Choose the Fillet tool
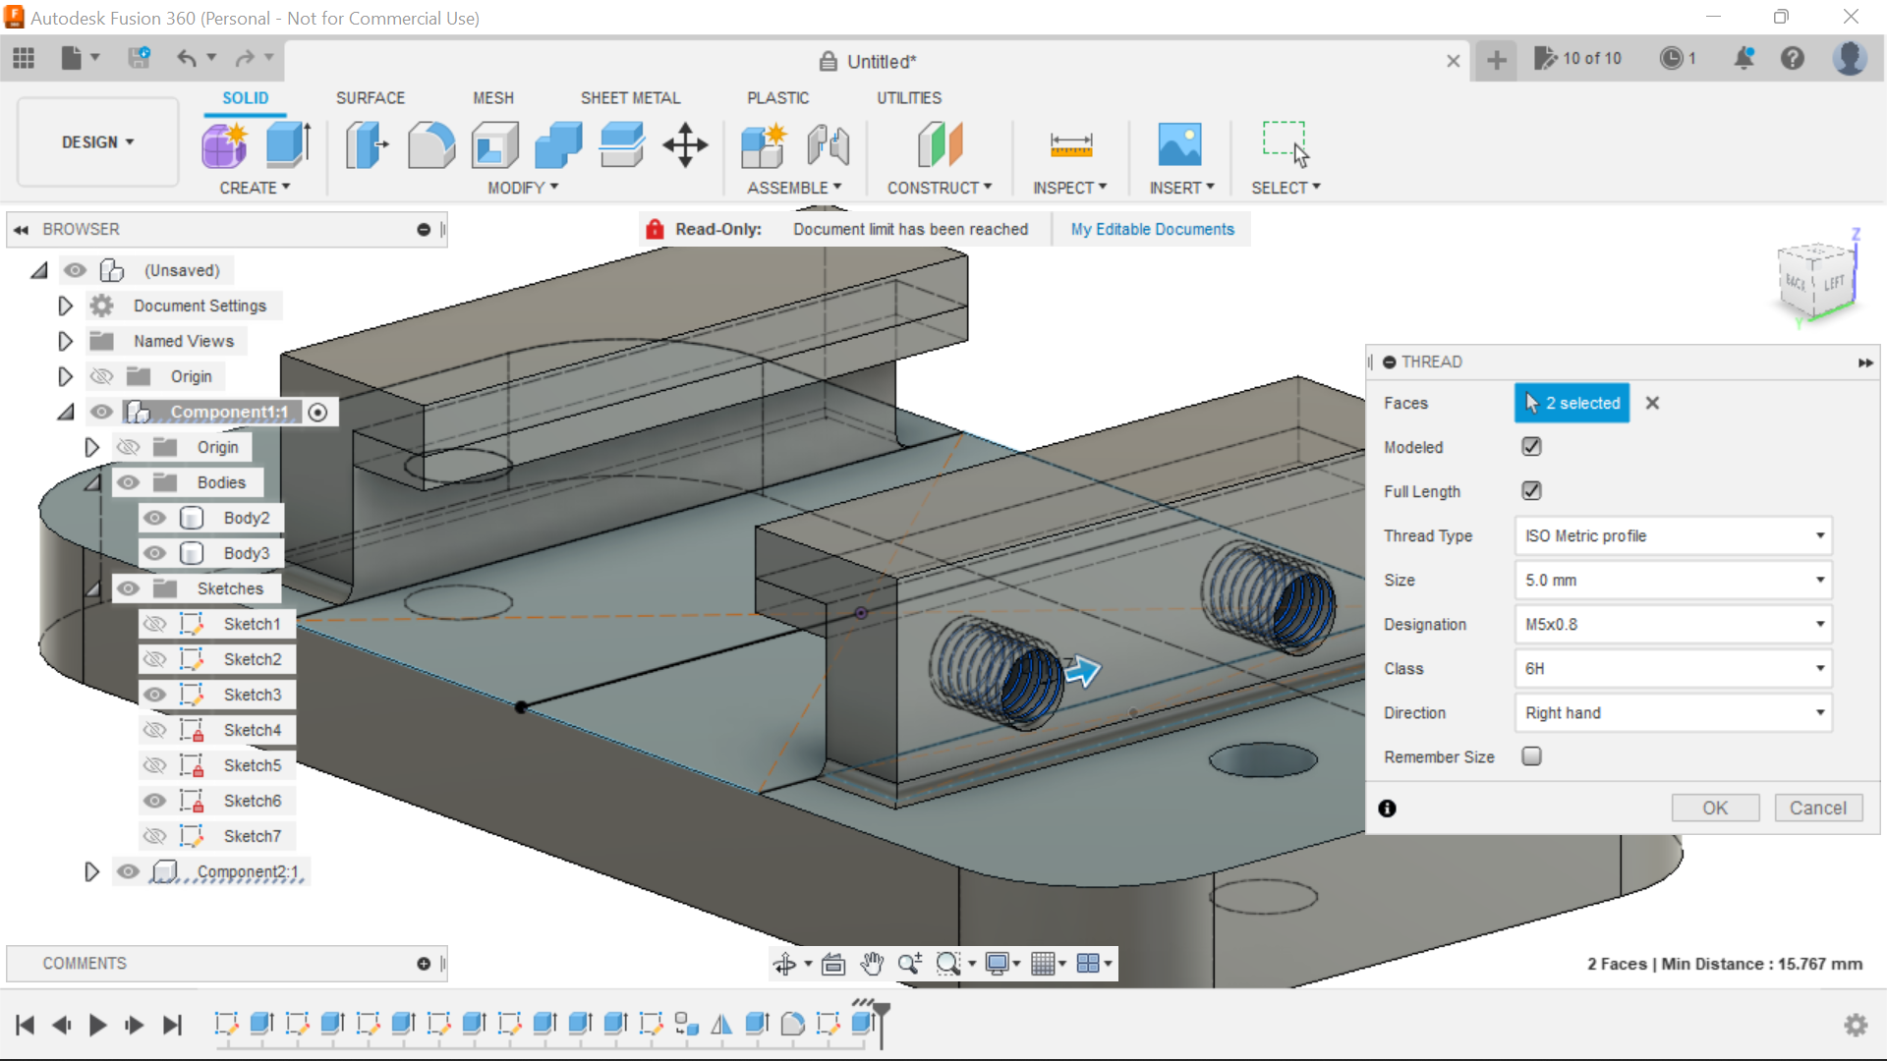This screenshot has height=1061, width=1887. 430,145
